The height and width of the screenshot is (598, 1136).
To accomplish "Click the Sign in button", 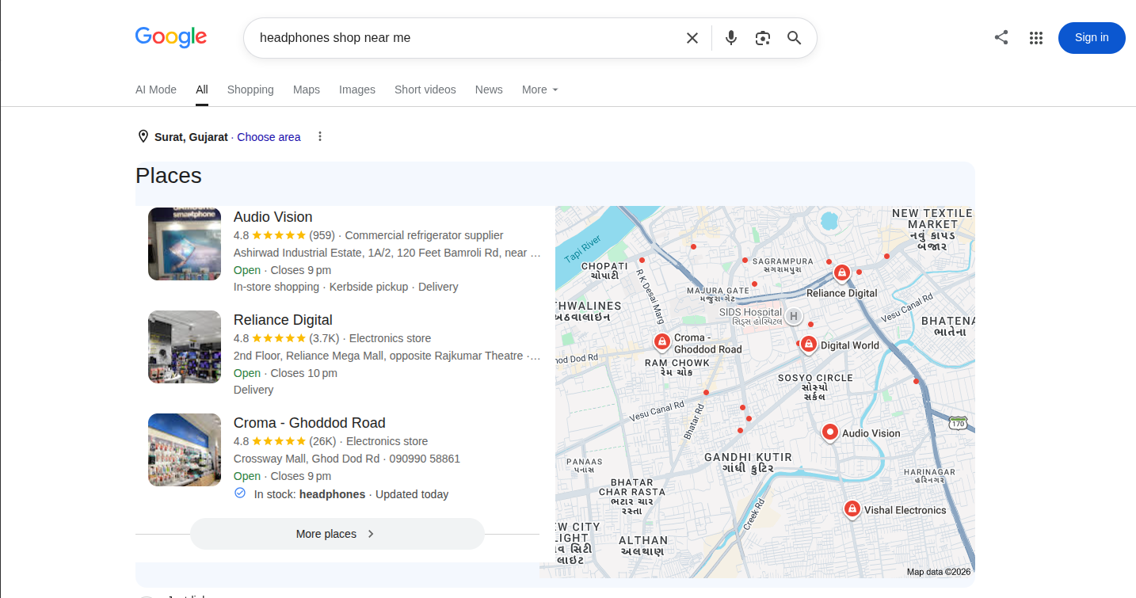I will (x=1092, y=38).
